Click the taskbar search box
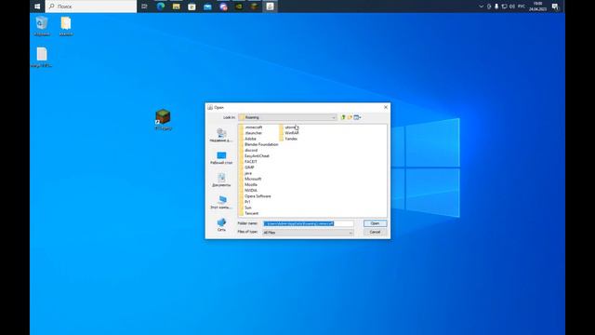The width and height of the screenshot is (595, 335). 91,7
